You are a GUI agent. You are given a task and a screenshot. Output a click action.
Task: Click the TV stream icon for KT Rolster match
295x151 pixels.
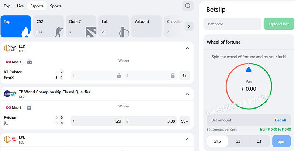29,62
